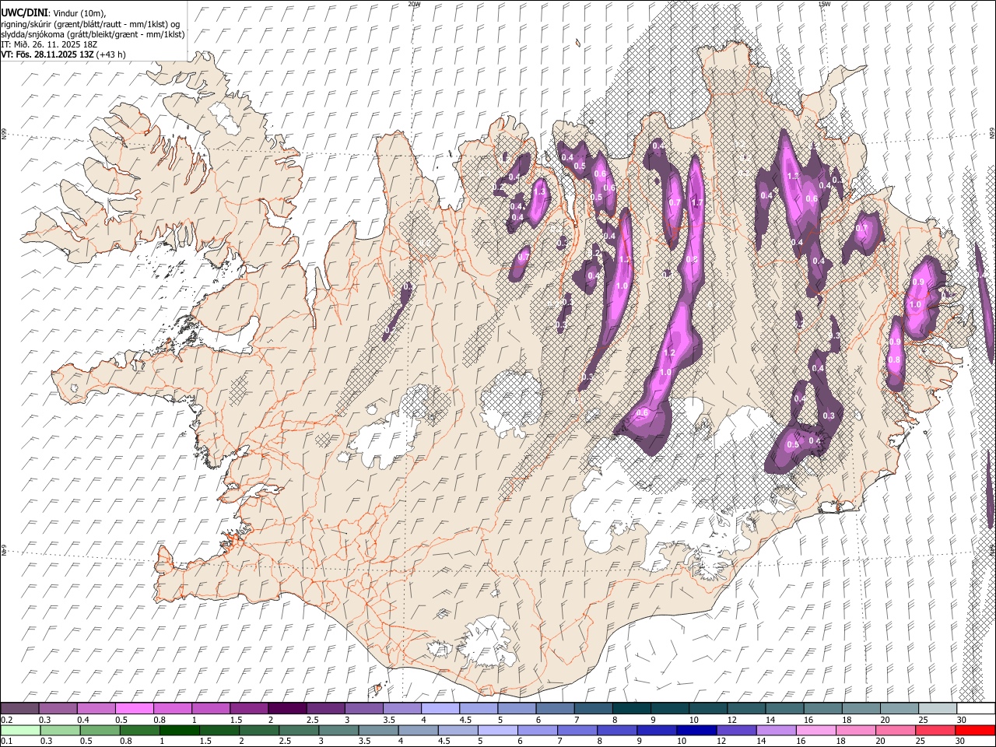Click the '20W' longitude label at top
996x747 pixels.
pyautogui.click(x=414, y=4)
